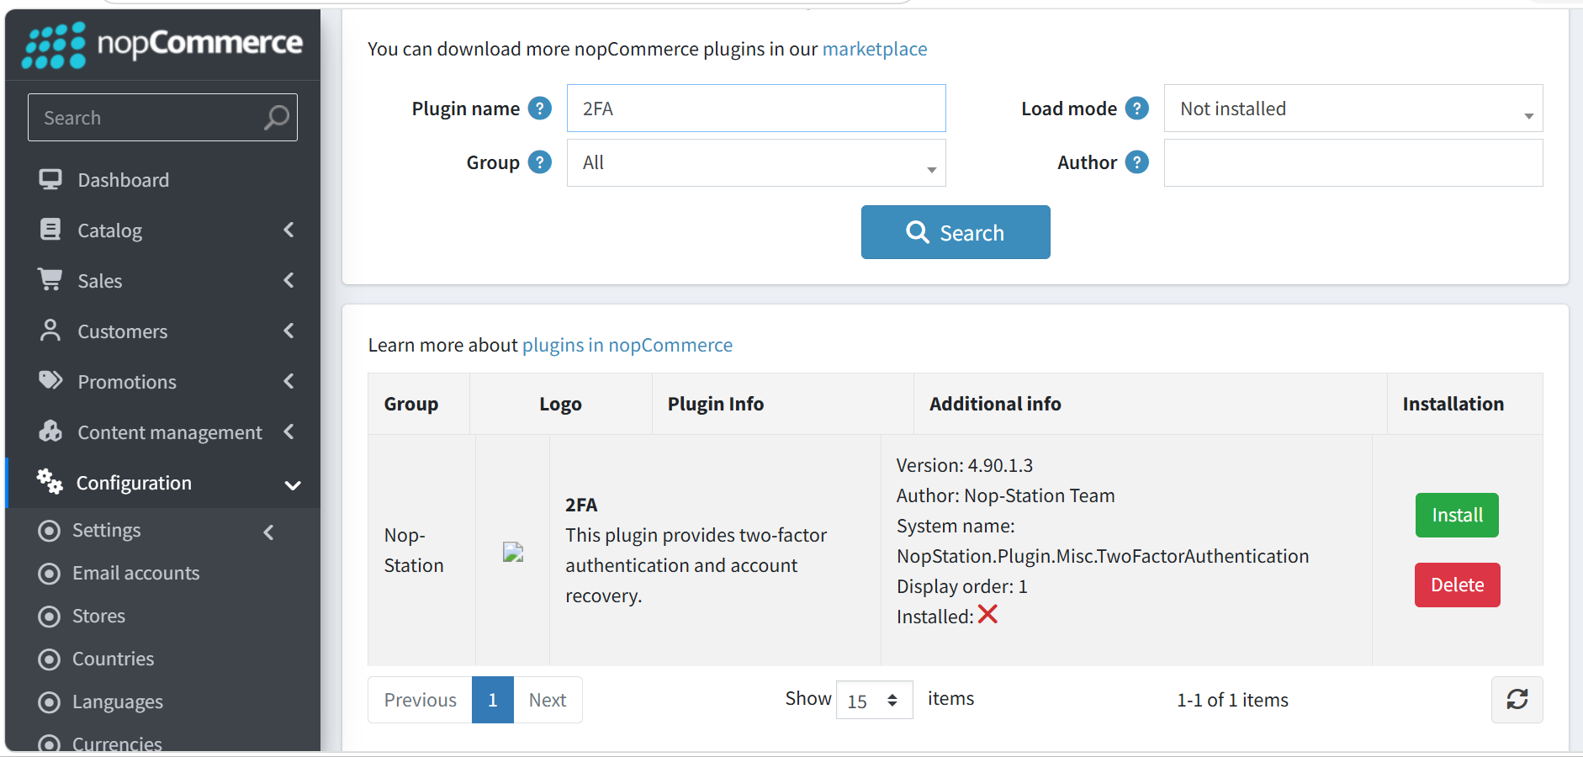The height and width of the screenshot is (757, 1583).
Task: Expand the Sales menu chevron
Action: point(289,280)
